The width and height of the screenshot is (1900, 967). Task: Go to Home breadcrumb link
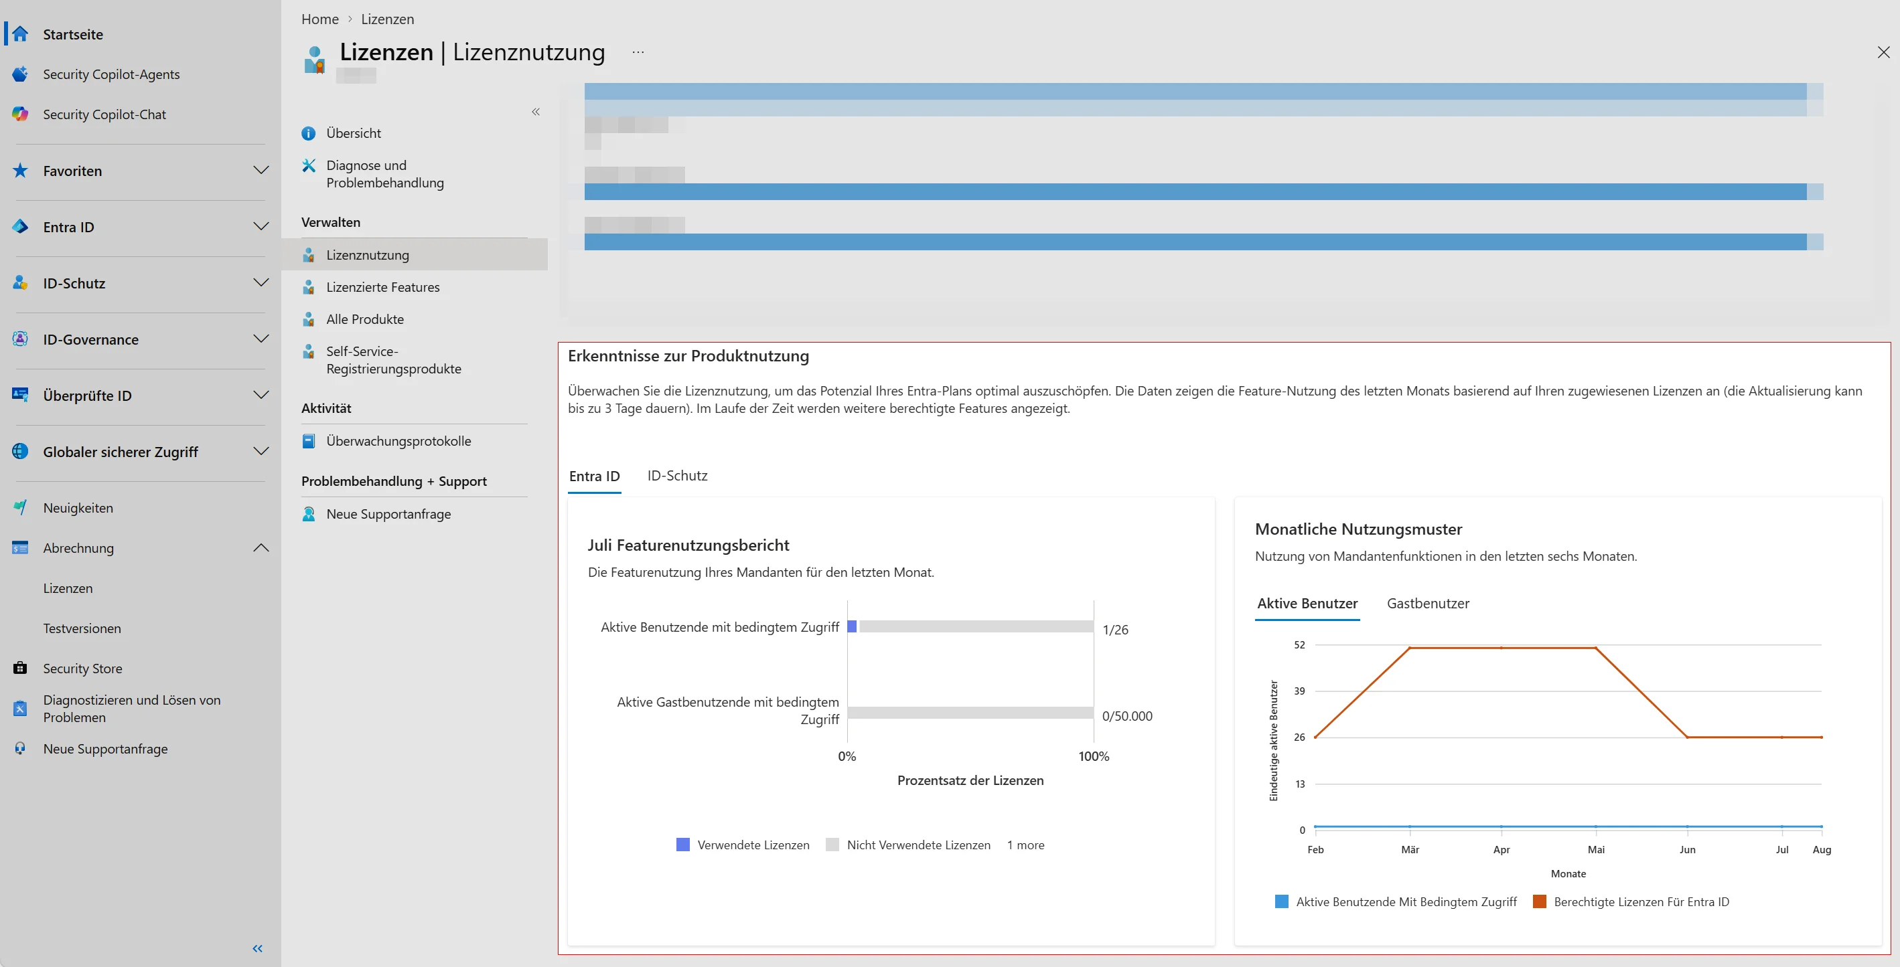(320, 19)
